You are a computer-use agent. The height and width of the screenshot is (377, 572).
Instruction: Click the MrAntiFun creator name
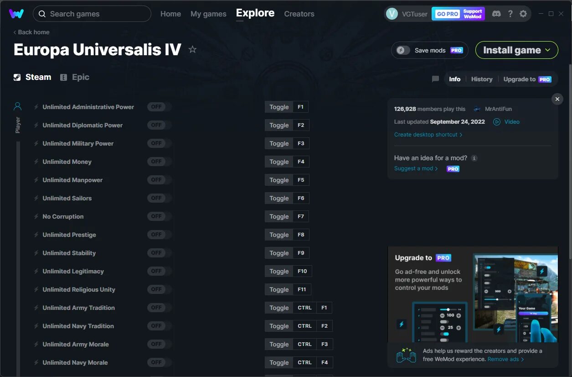(498, 109)
